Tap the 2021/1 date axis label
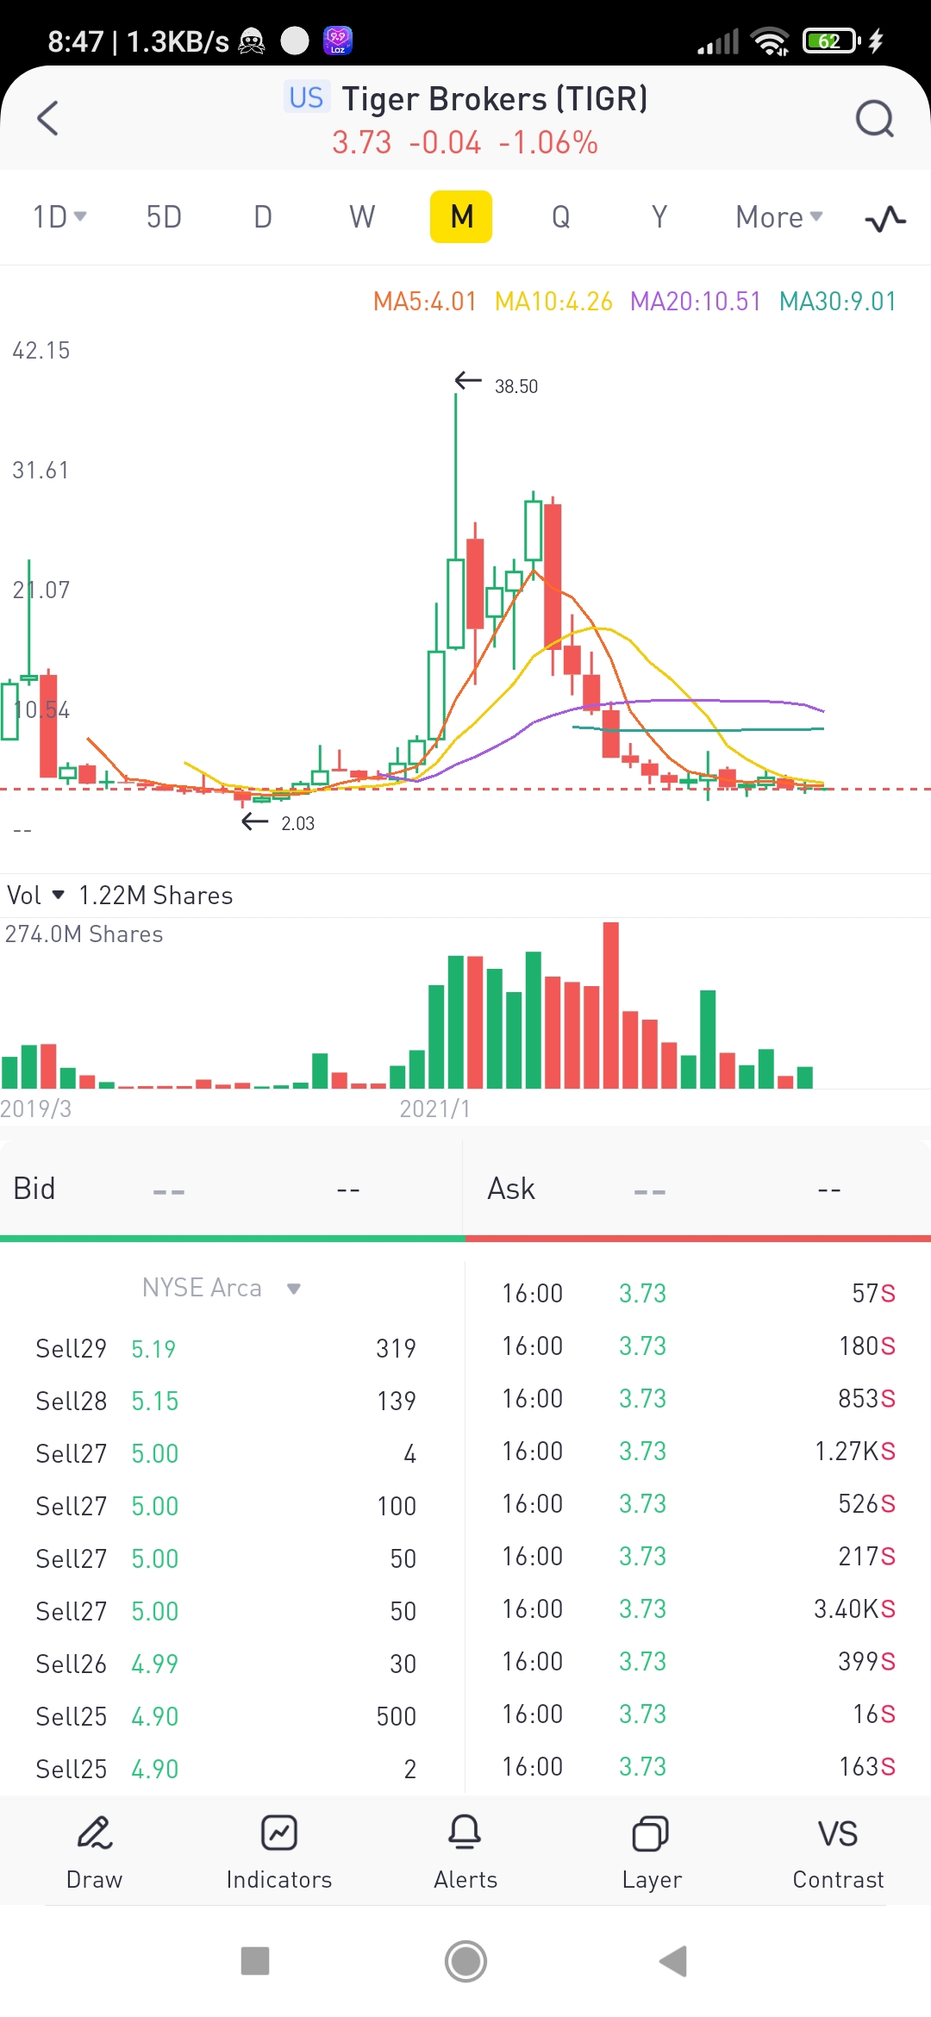931x2017 pixels. (435, 1108)
